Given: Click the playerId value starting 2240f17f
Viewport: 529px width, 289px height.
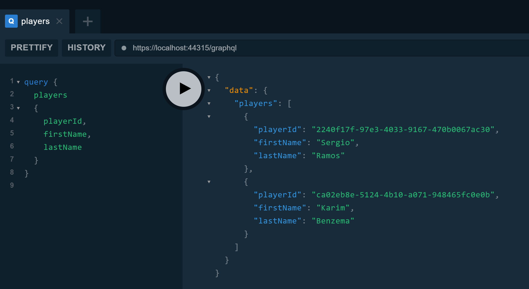Looking at the screenshot, I should 403,129.
